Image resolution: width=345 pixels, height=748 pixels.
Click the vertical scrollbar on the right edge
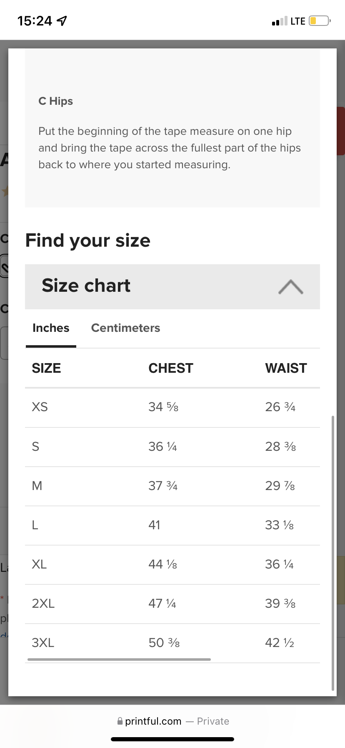332,552
